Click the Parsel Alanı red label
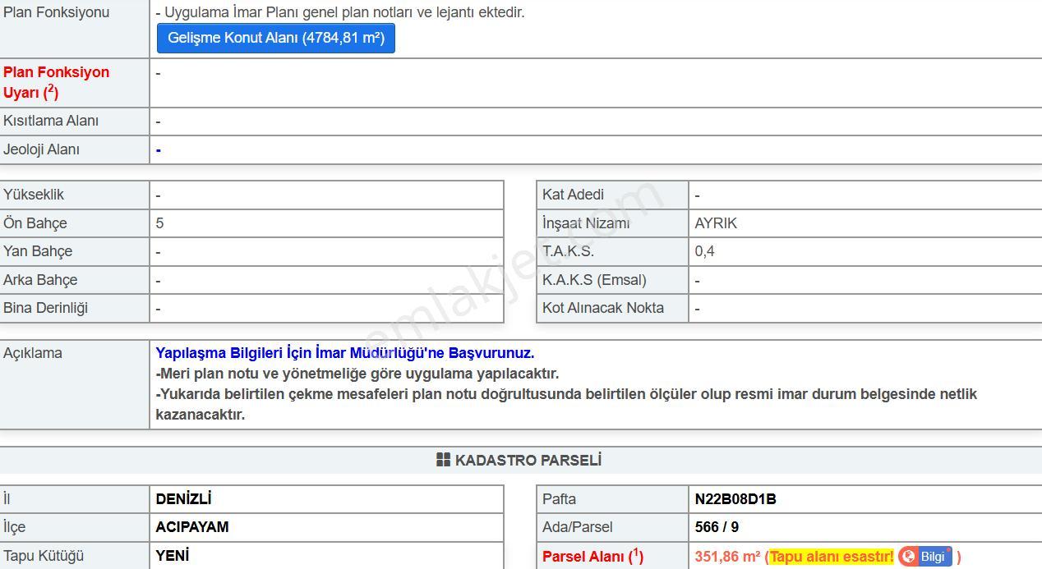Viewport: 1042px width, 569px height. click(592, 557)
